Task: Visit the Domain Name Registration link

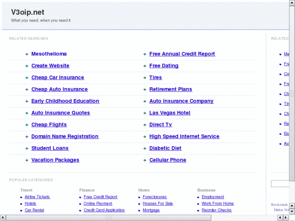Action: point(65,136)
